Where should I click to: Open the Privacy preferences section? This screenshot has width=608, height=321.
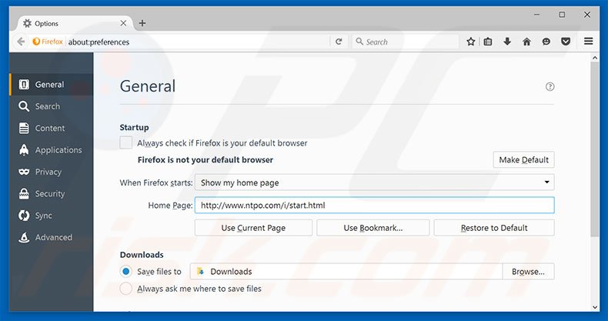point(52,172)
